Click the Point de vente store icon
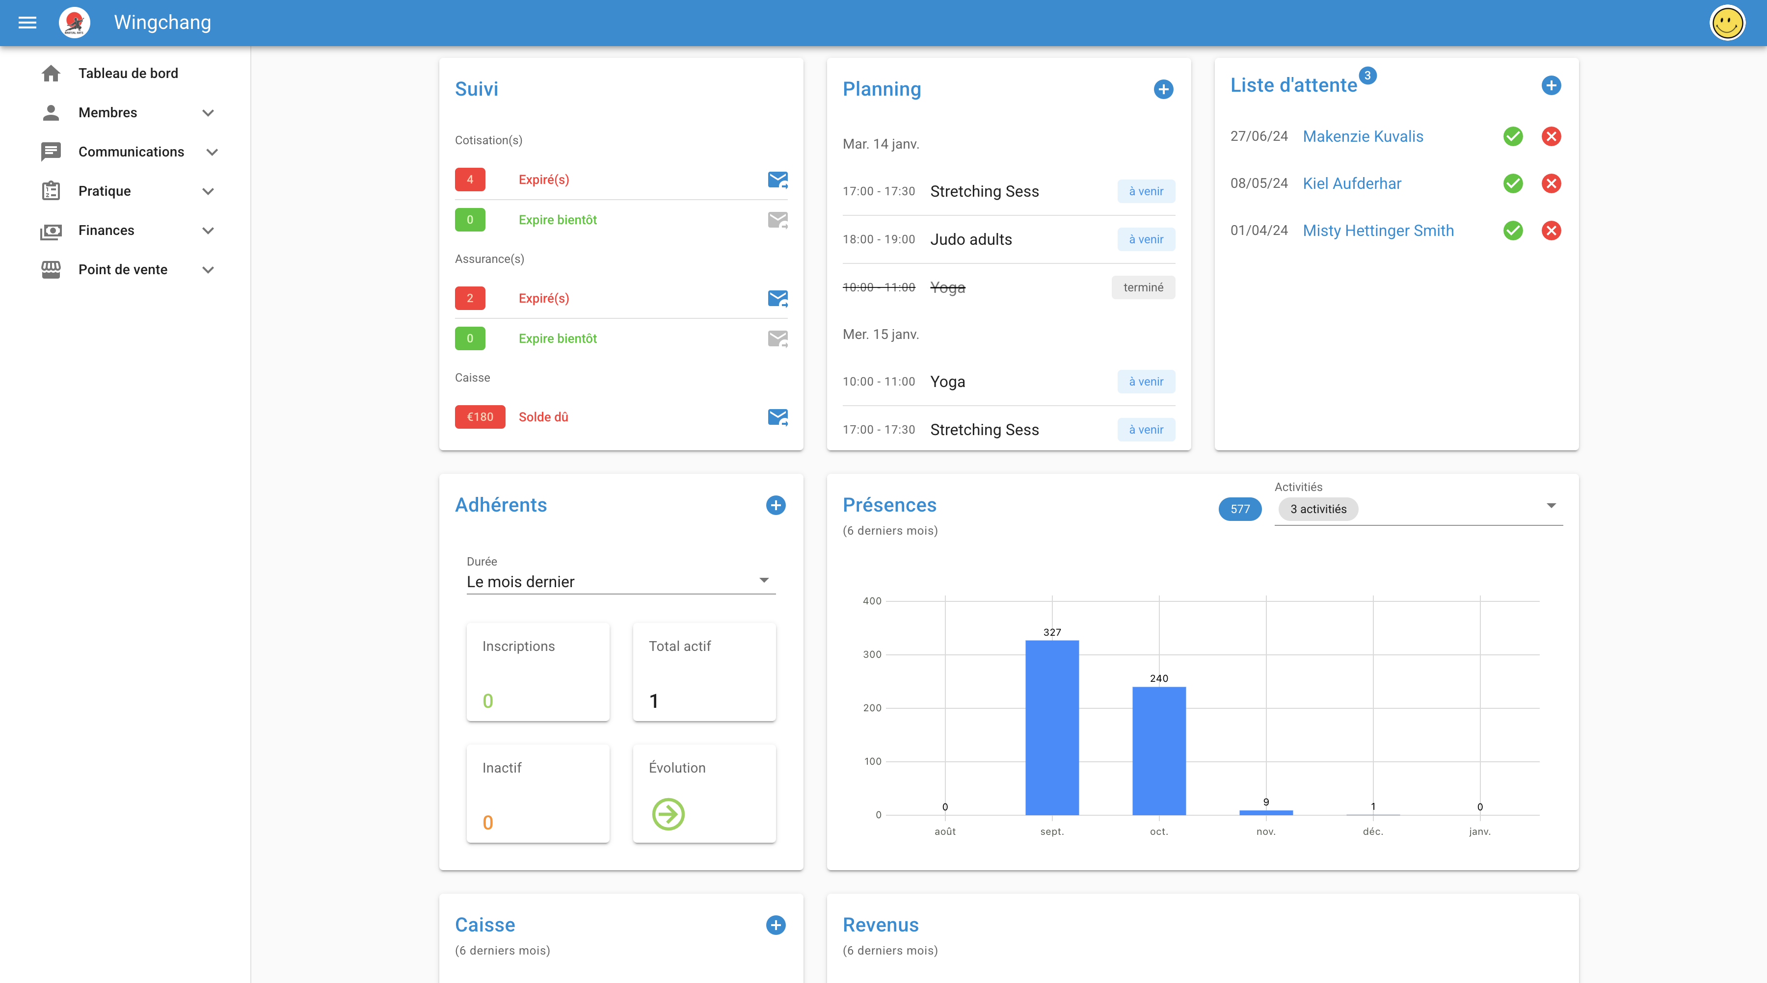The width and height of the screenshot is (1767, 983). tap(51, 269)
